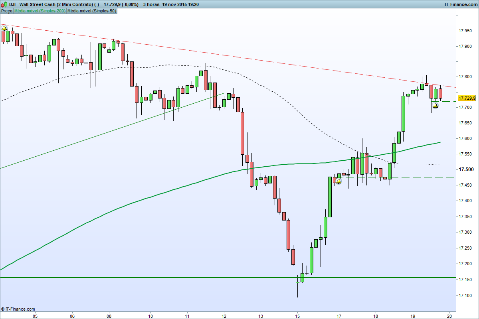Open the Média móvel (Simples 50) label
Image resolution: width=479 pixels, height=319 pixels.
pyautogui.click(x=92, y=11)
